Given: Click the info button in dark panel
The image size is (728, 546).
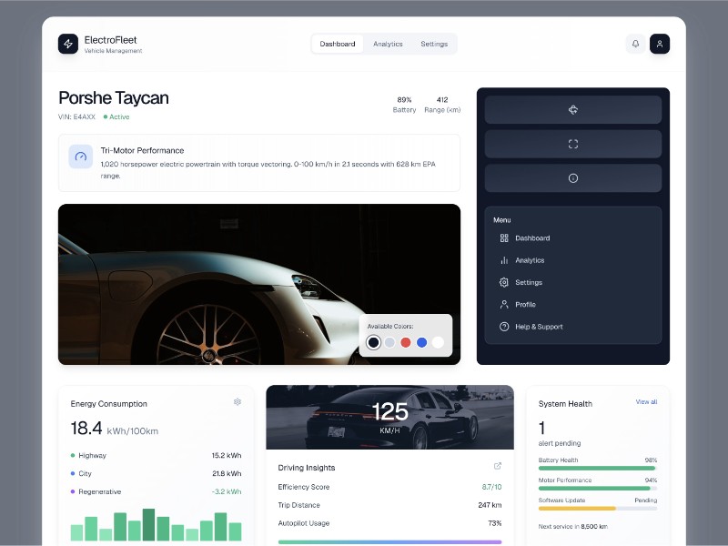Looking at the screenshot, I should 573,178.
